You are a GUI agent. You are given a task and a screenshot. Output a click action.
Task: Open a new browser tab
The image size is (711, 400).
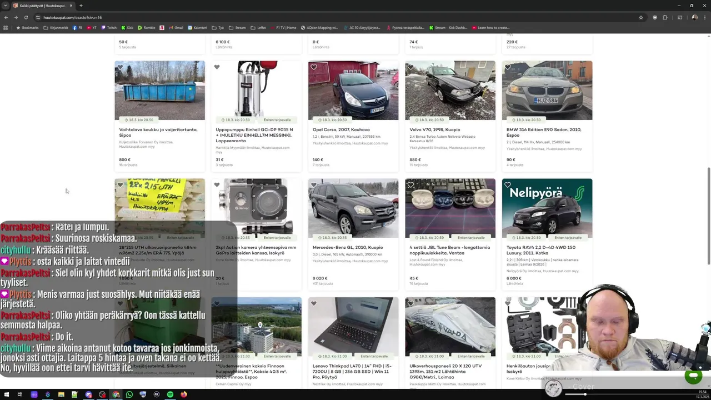point(81,6)
